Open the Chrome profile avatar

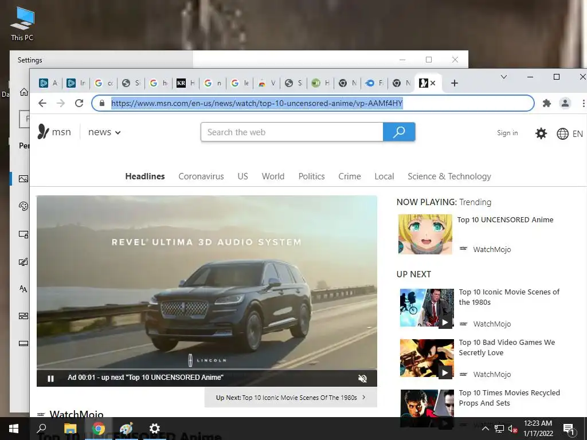click(x=565, y=103)
